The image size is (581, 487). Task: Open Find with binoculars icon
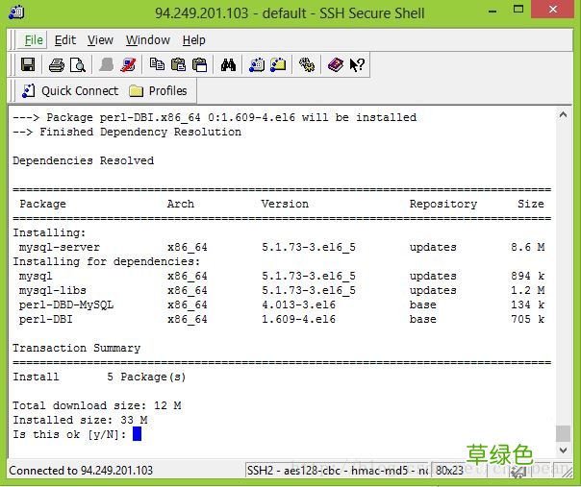(228, 64)
